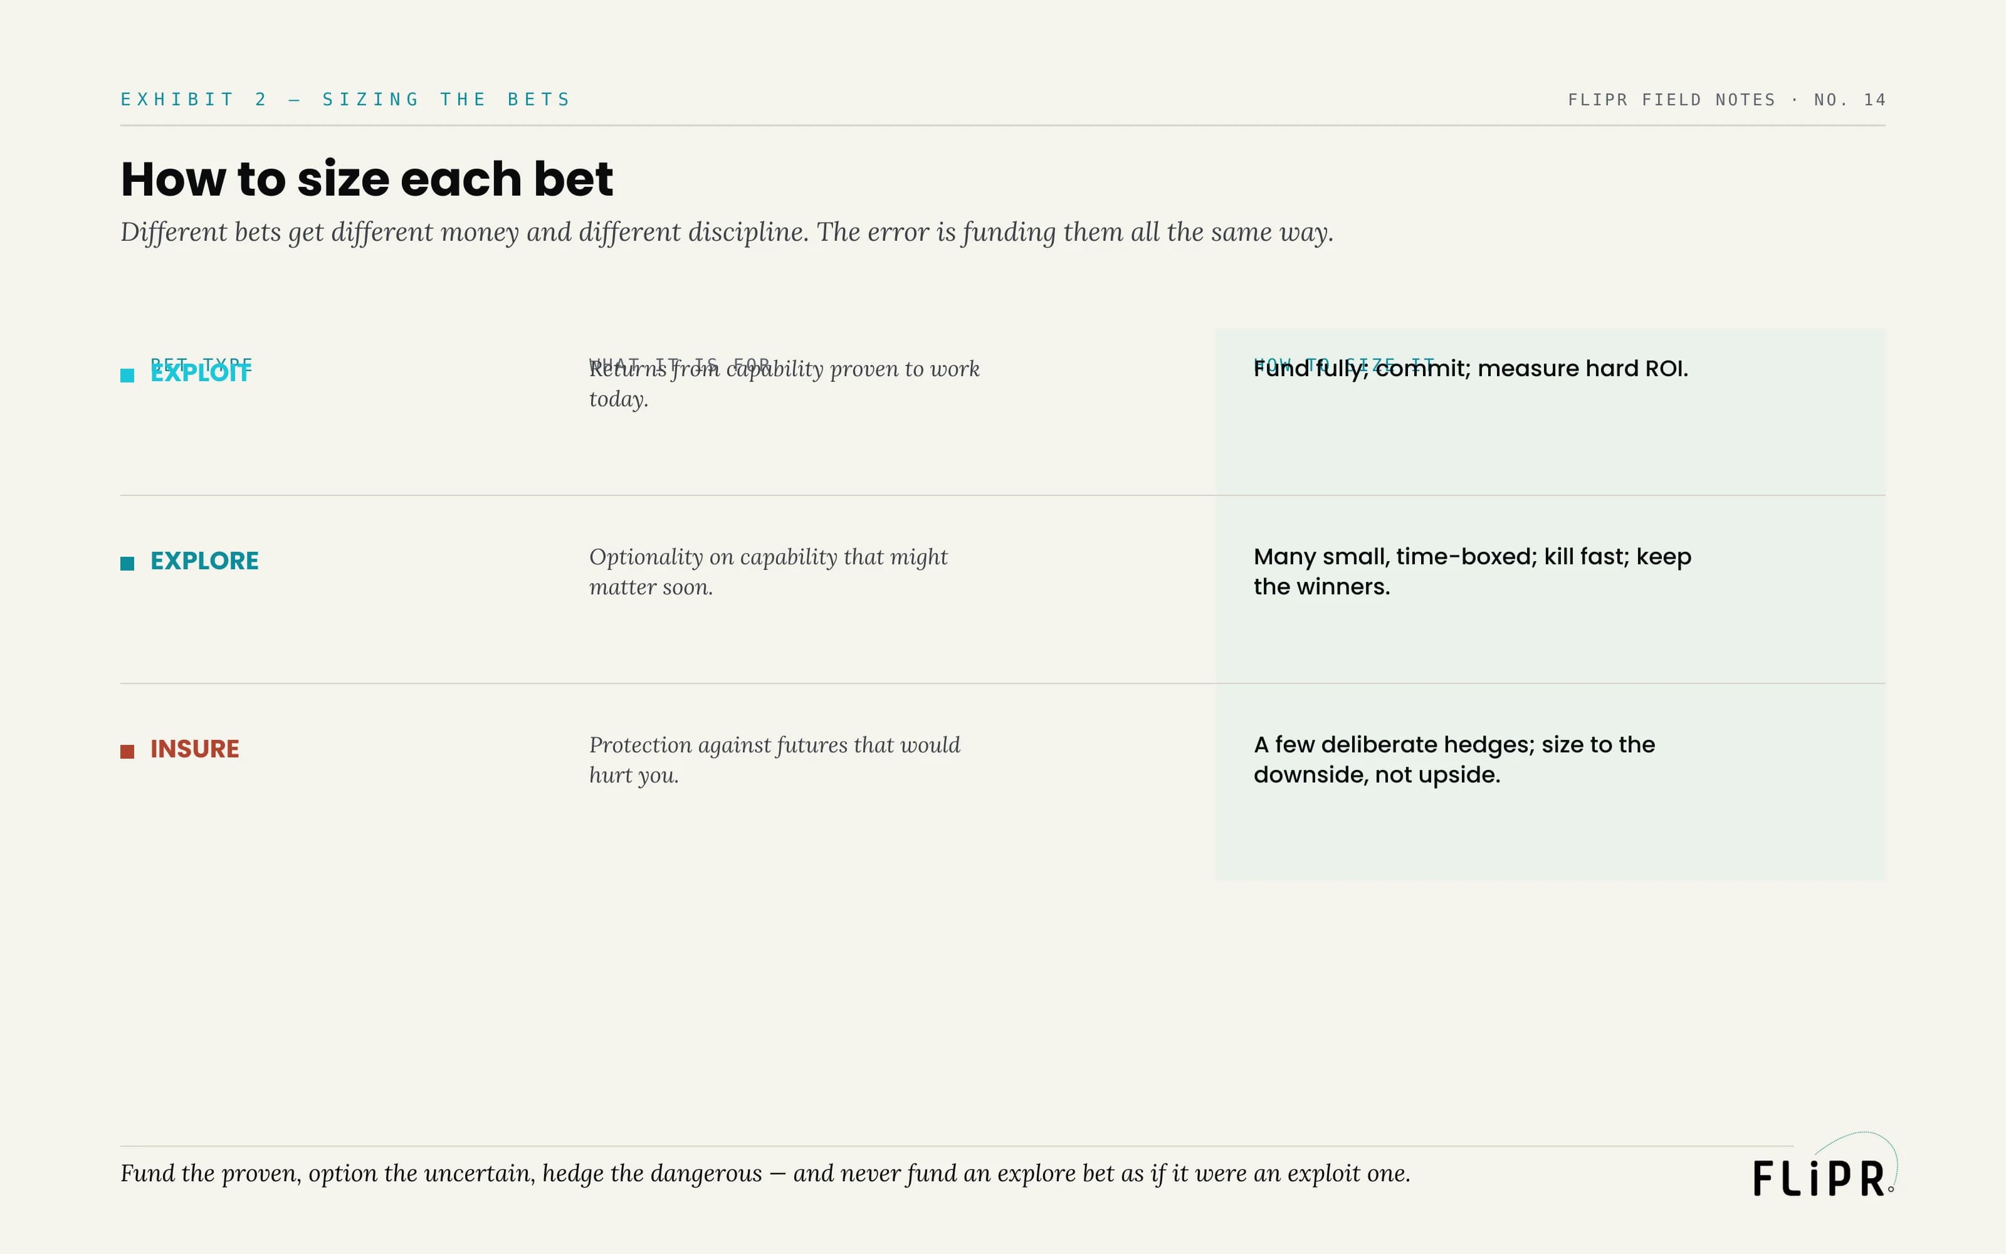
Task: Click the 'How to size each bet' title
Action: tap(366, 179)
